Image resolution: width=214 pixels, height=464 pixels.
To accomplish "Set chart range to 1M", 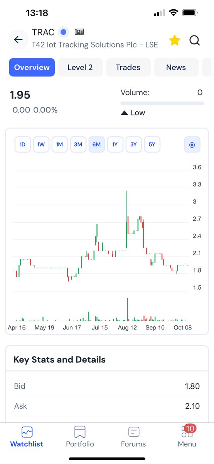I will pos(59,145).
